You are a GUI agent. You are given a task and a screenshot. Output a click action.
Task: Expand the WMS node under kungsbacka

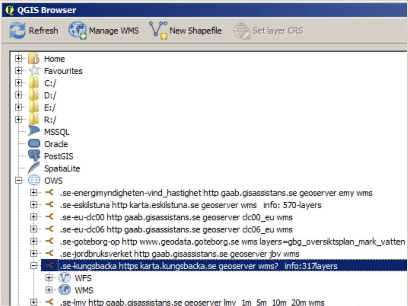point(49,290)
